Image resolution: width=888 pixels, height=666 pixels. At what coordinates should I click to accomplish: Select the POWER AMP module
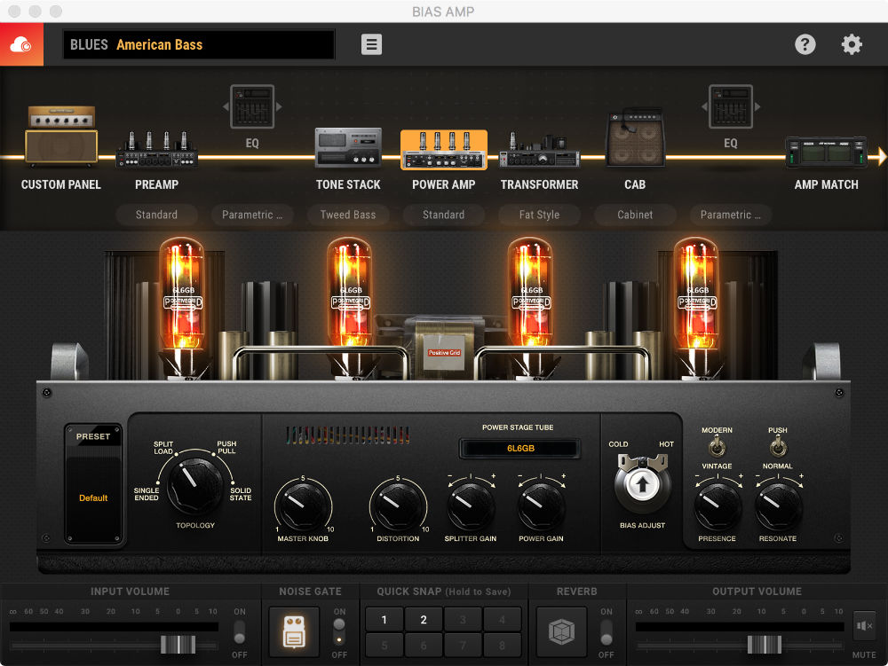444,151
